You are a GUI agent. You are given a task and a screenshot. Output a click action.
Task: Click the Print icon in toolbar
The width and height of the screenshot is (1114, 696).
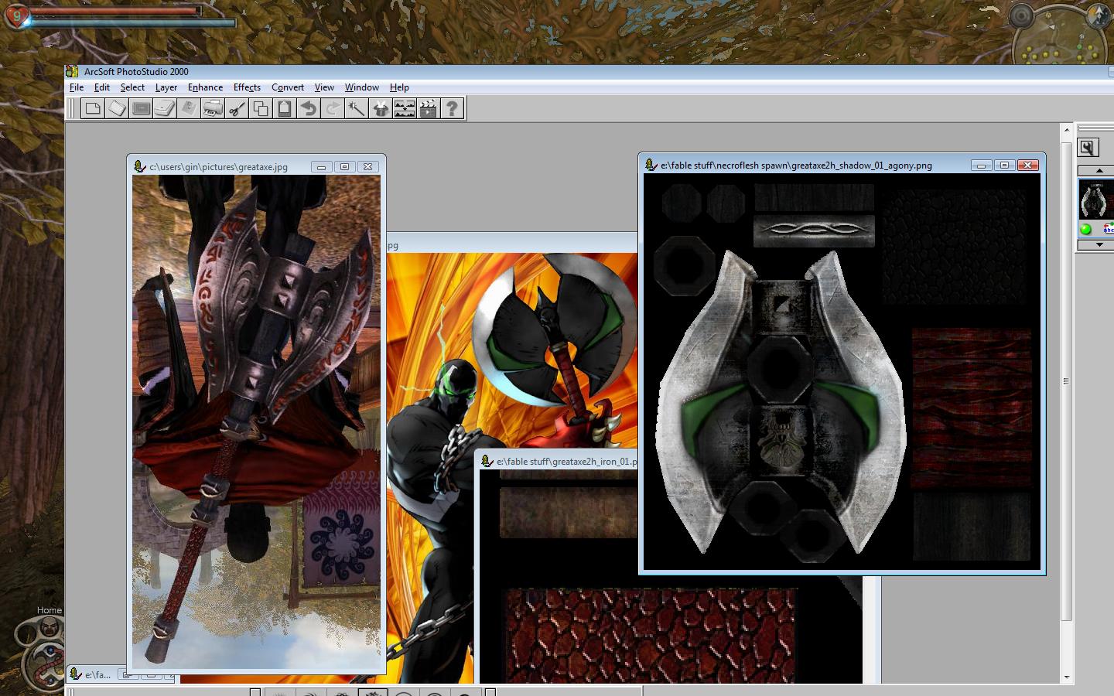tap(213, 108)
